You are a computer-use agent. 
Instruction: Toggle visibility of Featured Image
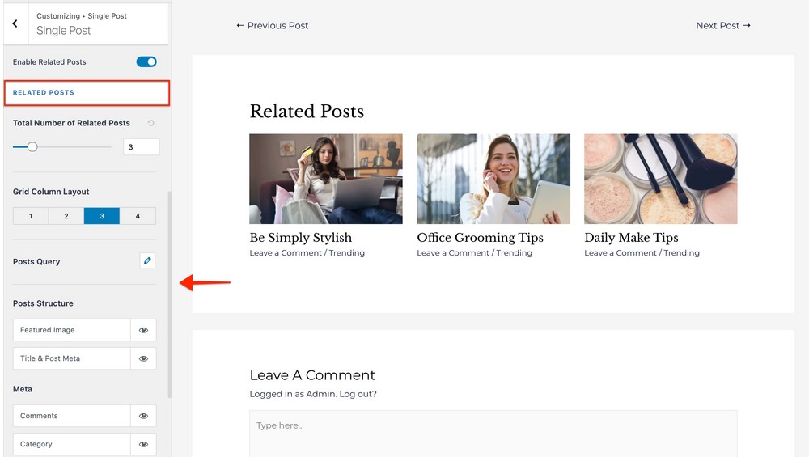pos(143,330)
